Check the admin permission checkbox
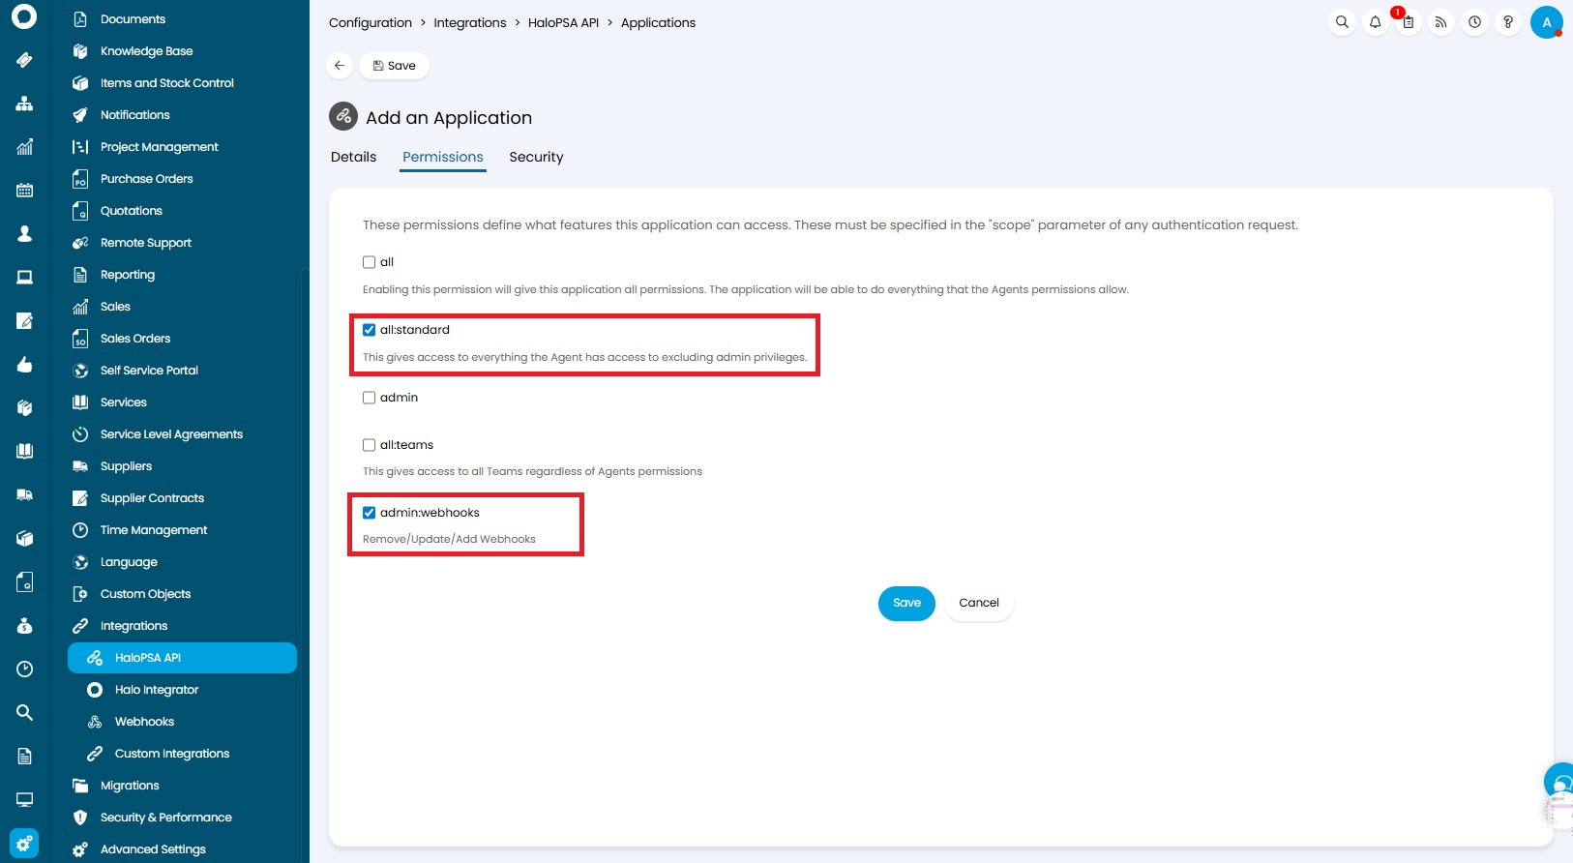The image size is (1573, 863). [369, 398]
